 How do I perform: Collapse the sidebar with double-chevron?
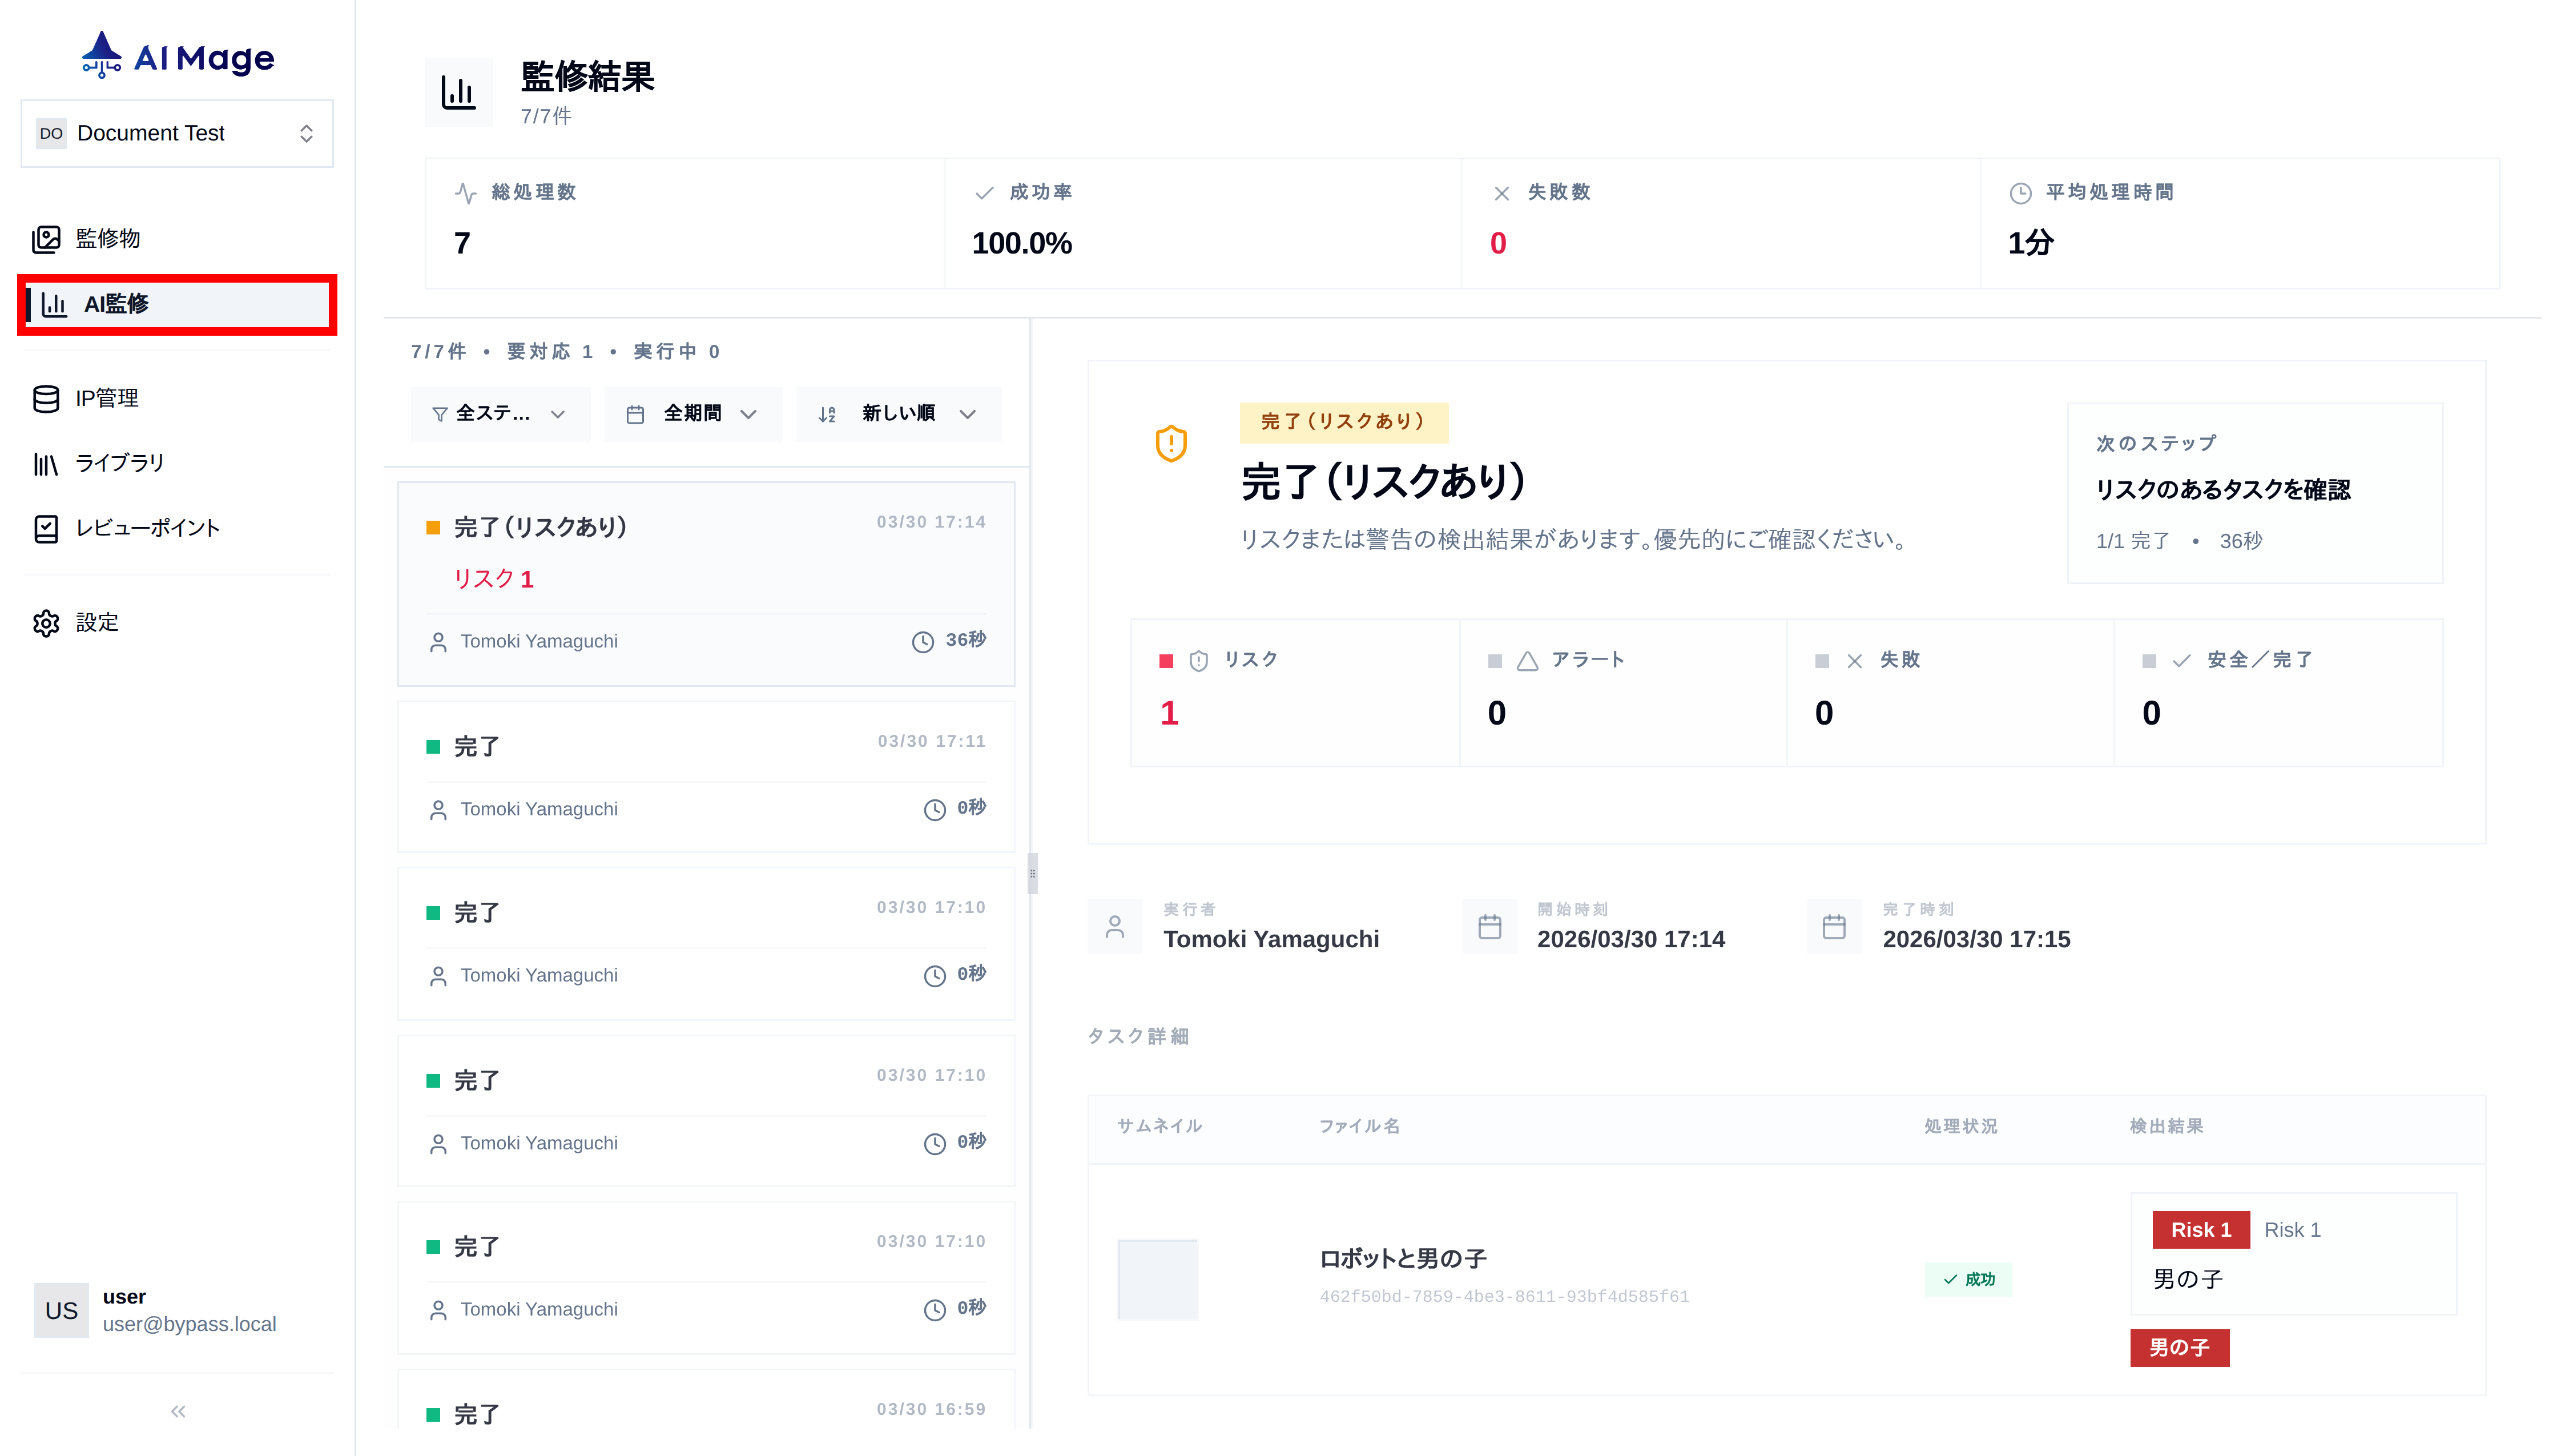(x=178, y=1411)
